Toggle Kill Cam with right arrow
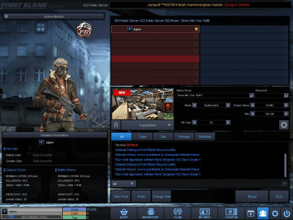The width and height of the screenshot is (293, 220). pyautogui.click(x=228, y=122)
